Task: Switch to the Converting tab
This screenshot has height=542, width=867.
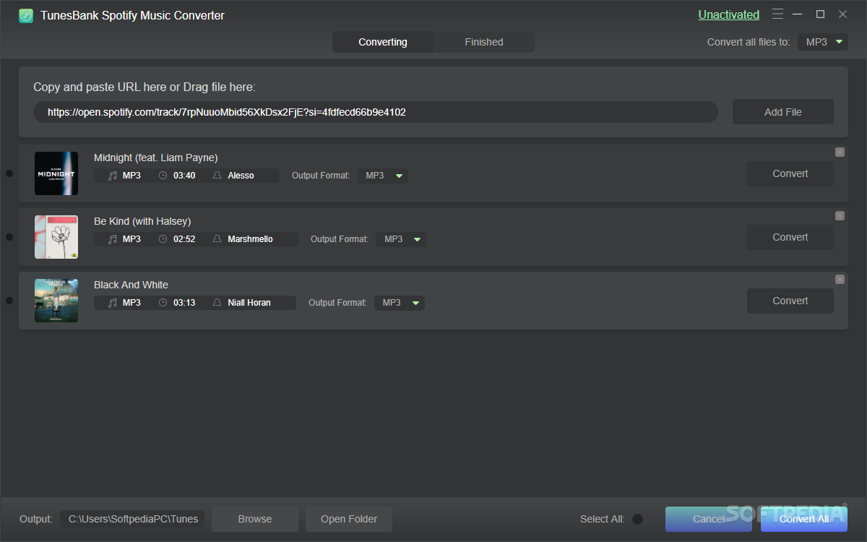Action: (383, 42)
